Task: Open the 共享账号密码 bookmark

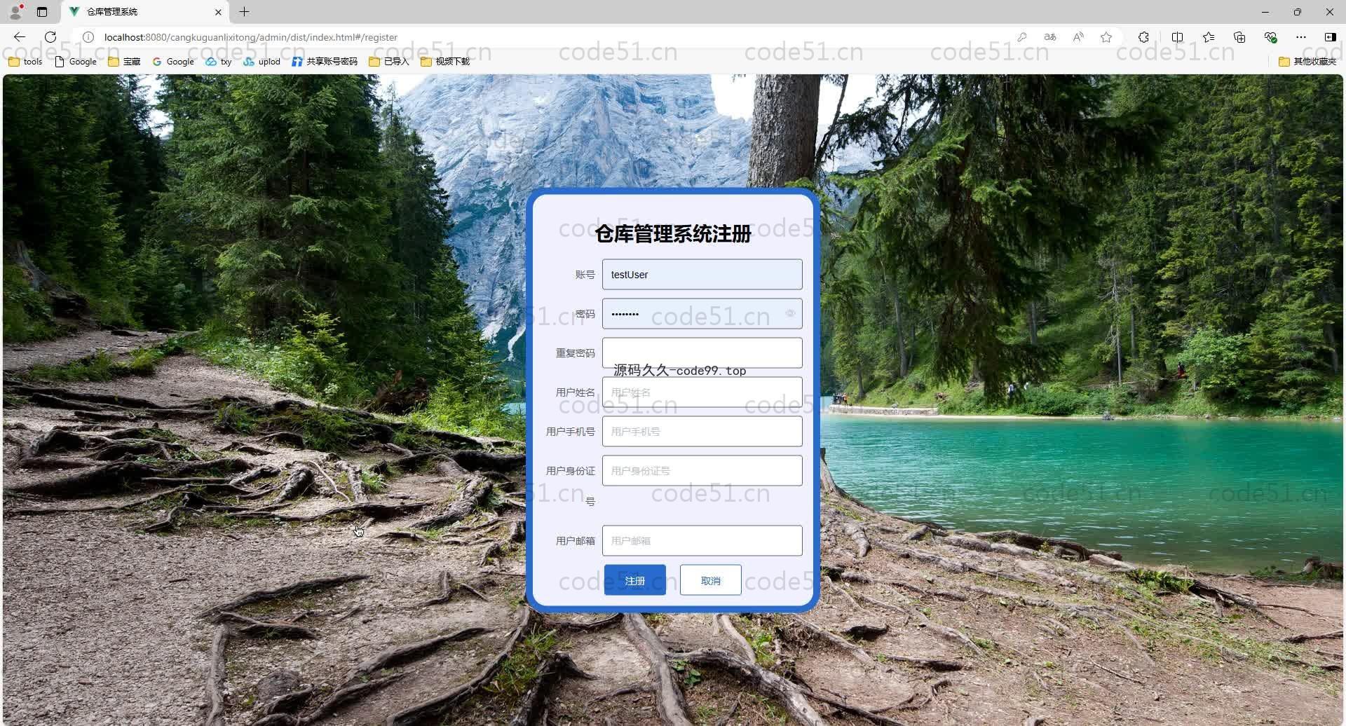Action: coord(325,62)
